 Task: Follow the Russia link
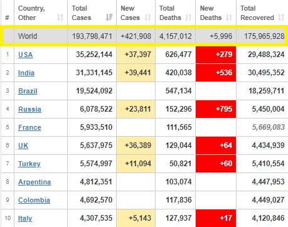(29, 109)
